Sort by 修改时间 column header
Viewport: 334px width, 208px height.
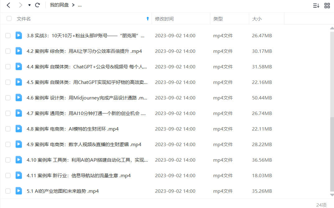tap(164, 19)
